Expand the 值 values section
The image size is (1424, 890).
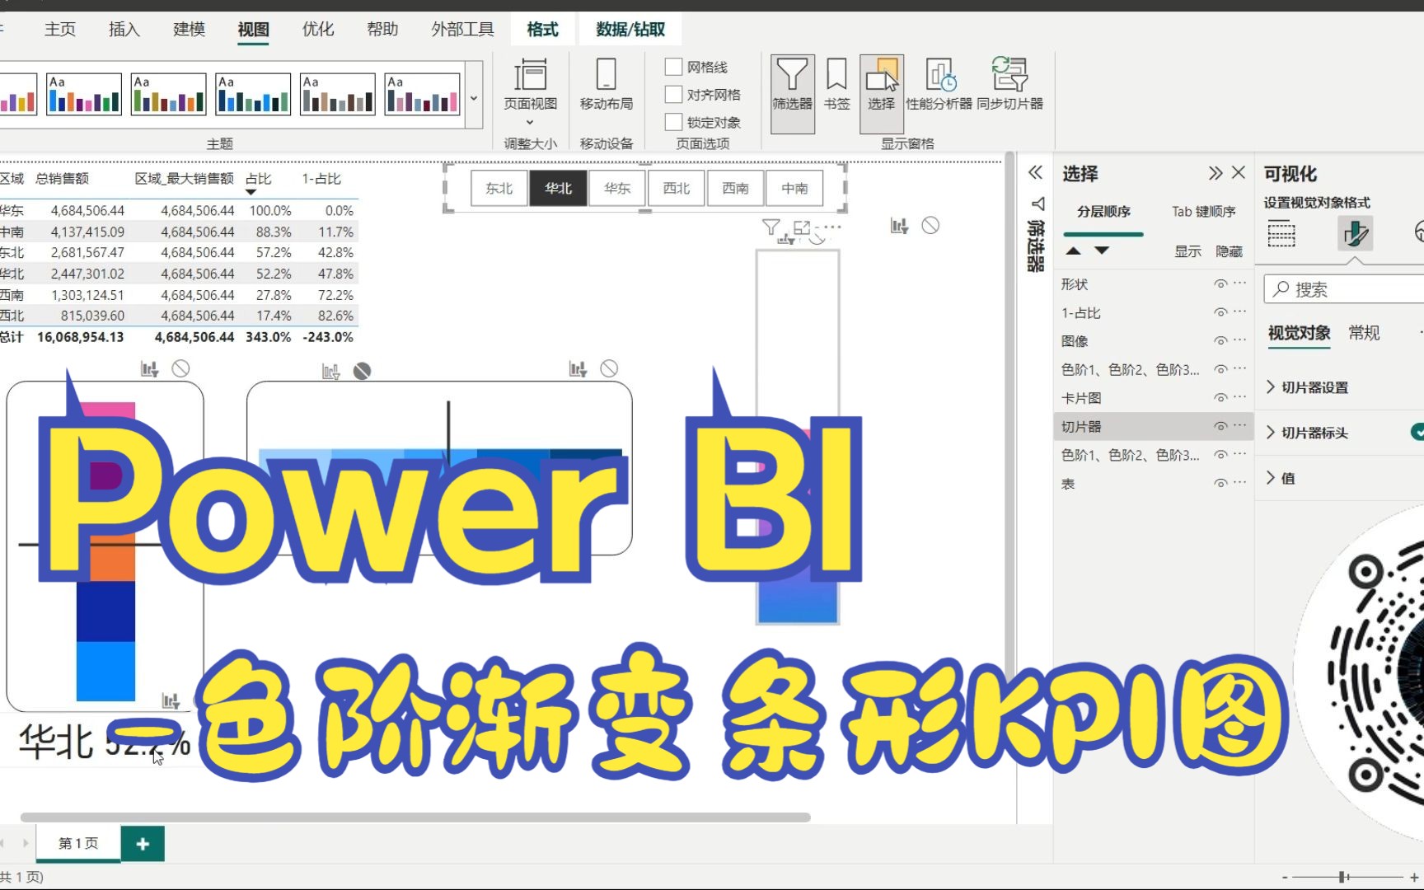[x=1280, y=478]
